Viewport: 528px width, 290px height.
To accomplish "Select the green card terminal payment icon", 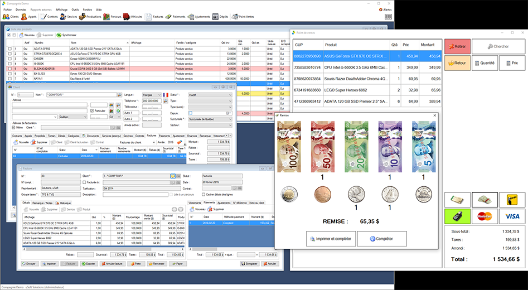I will (x=457, y=216).
